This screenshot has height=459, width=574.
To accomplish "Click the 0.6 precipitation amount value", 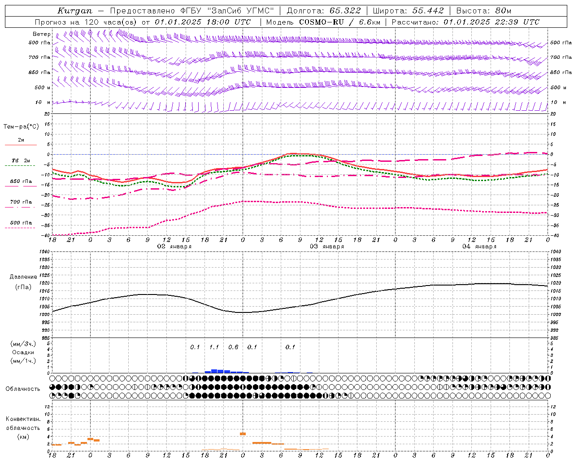I will [233, 347].
